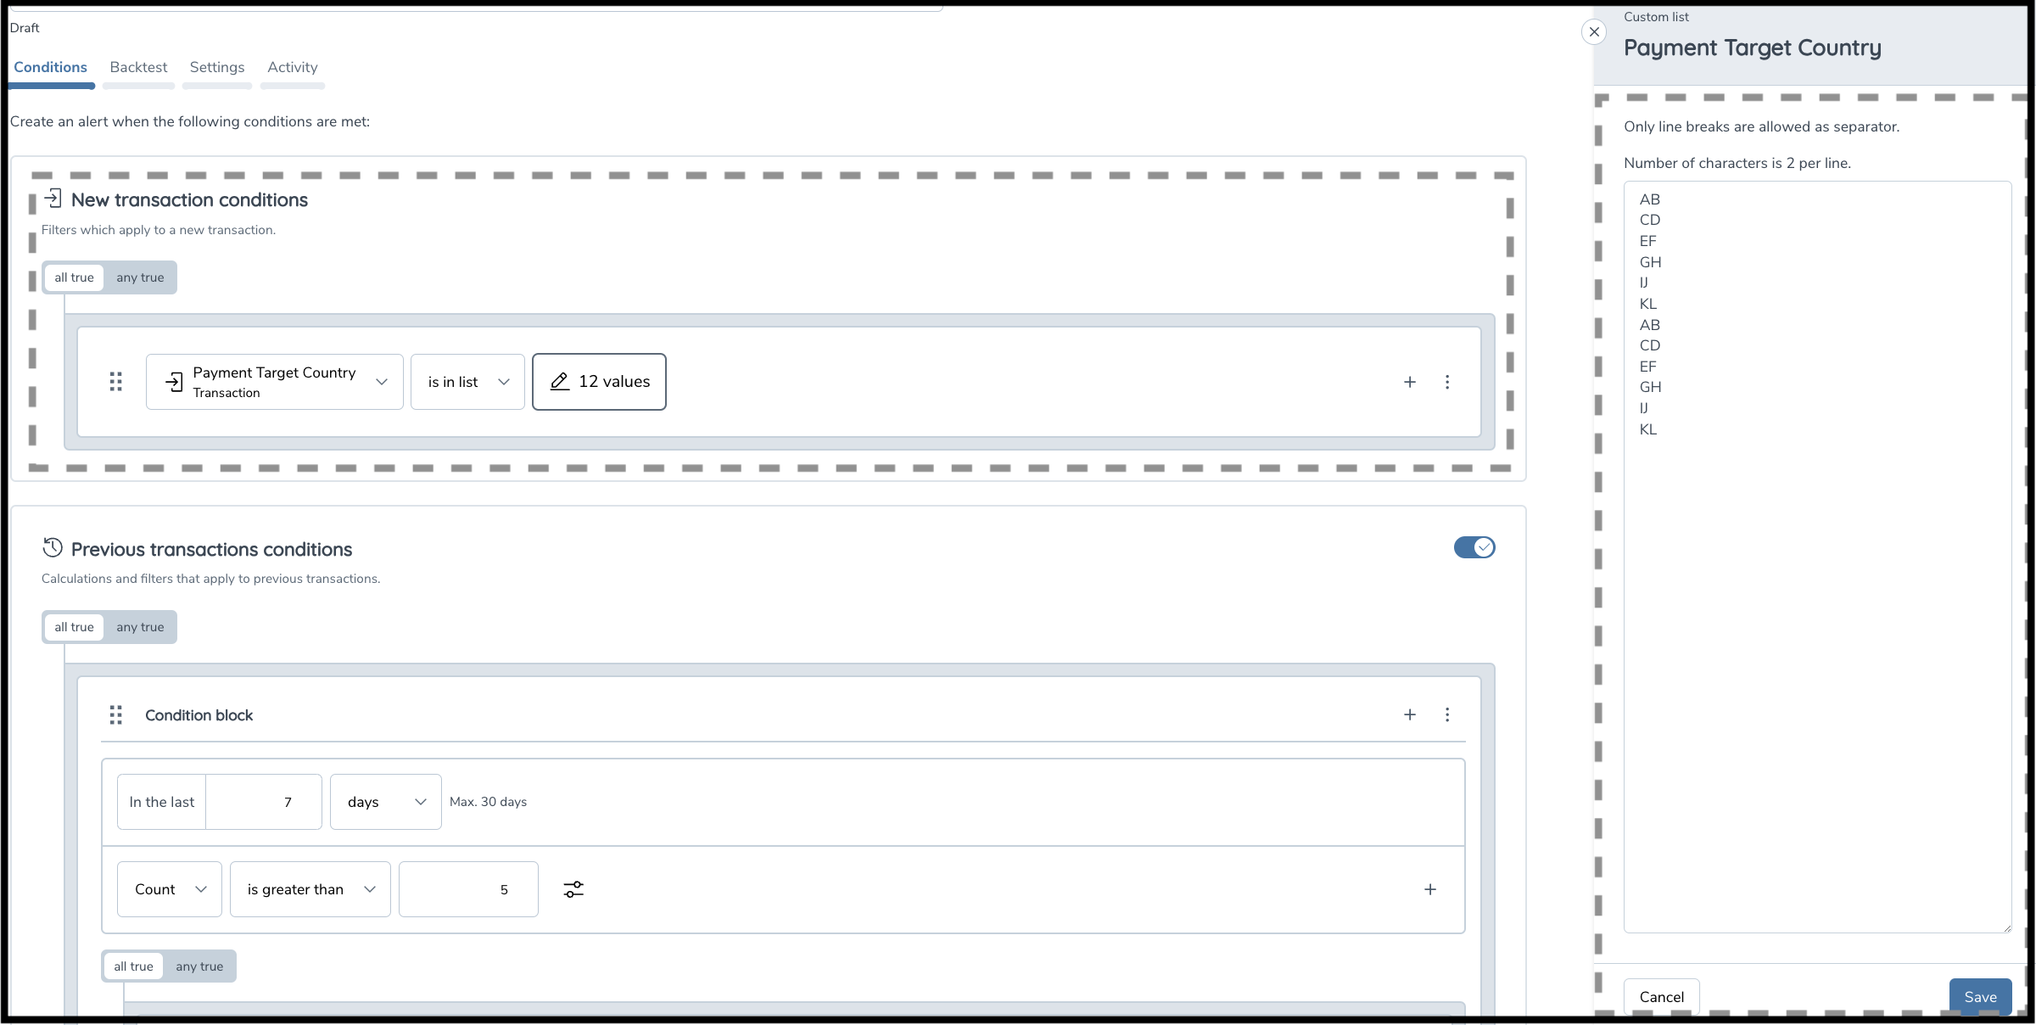Close the Custom list panel
The height and width of the screenshot is (1025, 2036).
(x=1595, y=32)
